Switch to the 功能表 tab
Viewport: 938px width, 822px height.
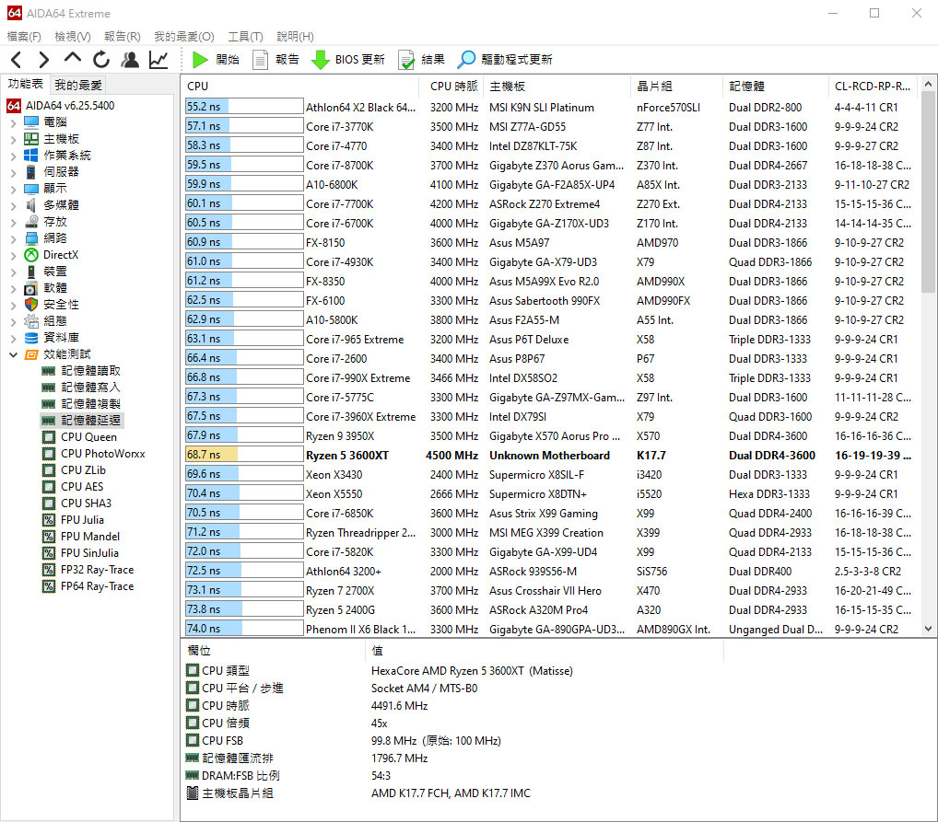(x=25, y=84)
